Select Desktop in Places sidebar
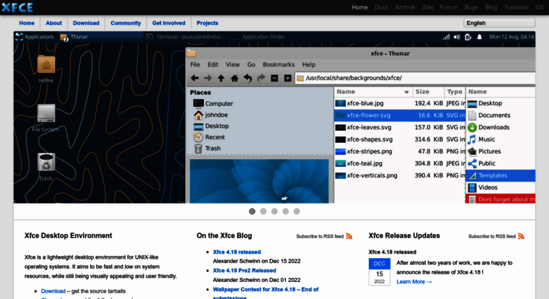This screenshot has height=299, width=549. (211, 126)
